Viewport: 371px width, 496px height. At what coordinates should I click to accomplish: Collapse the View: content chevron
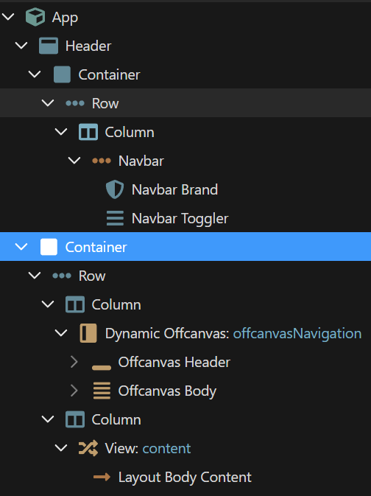pyautogui.click(x=61, y=448)
